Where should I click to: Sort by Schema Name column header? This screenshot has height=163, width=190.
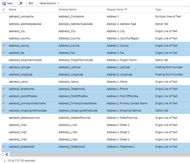[67, 10]
